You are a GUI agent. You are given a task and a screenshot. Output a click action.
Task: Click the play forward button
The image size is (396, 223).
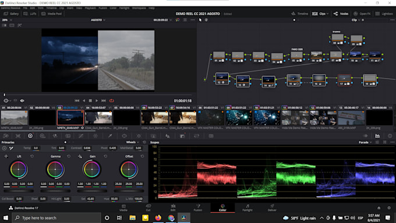[97, 101]
